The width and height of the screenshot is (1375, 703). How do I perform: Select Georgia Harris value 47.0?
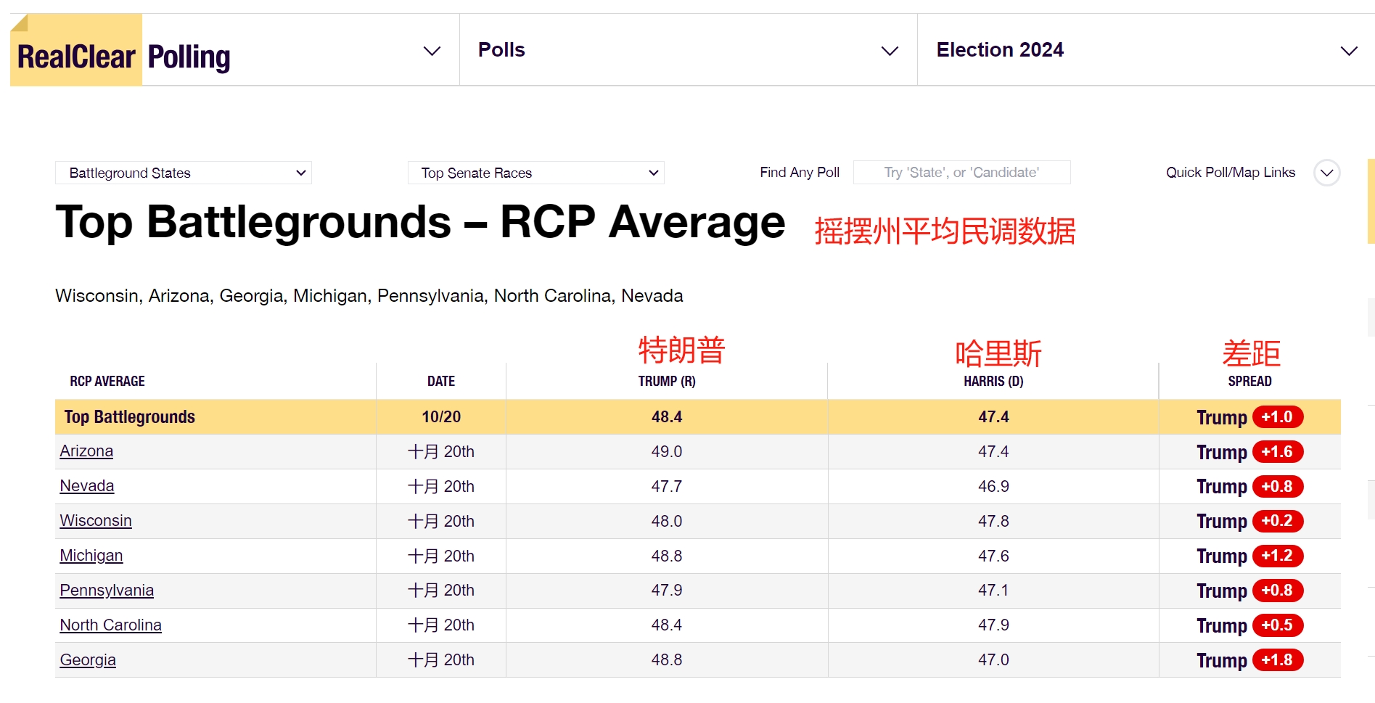993,660
